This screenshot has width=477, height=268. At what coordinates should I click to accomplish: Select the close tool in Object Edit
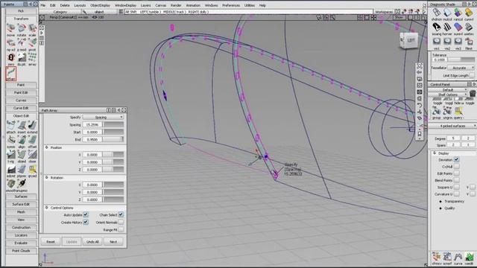coord(32,154)
